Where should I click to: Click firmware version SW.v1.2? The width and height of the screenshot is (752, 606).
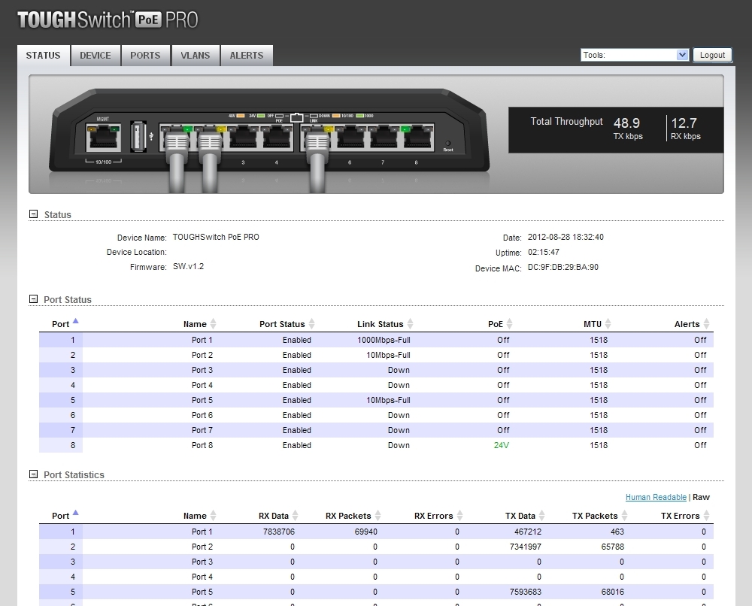189,266
